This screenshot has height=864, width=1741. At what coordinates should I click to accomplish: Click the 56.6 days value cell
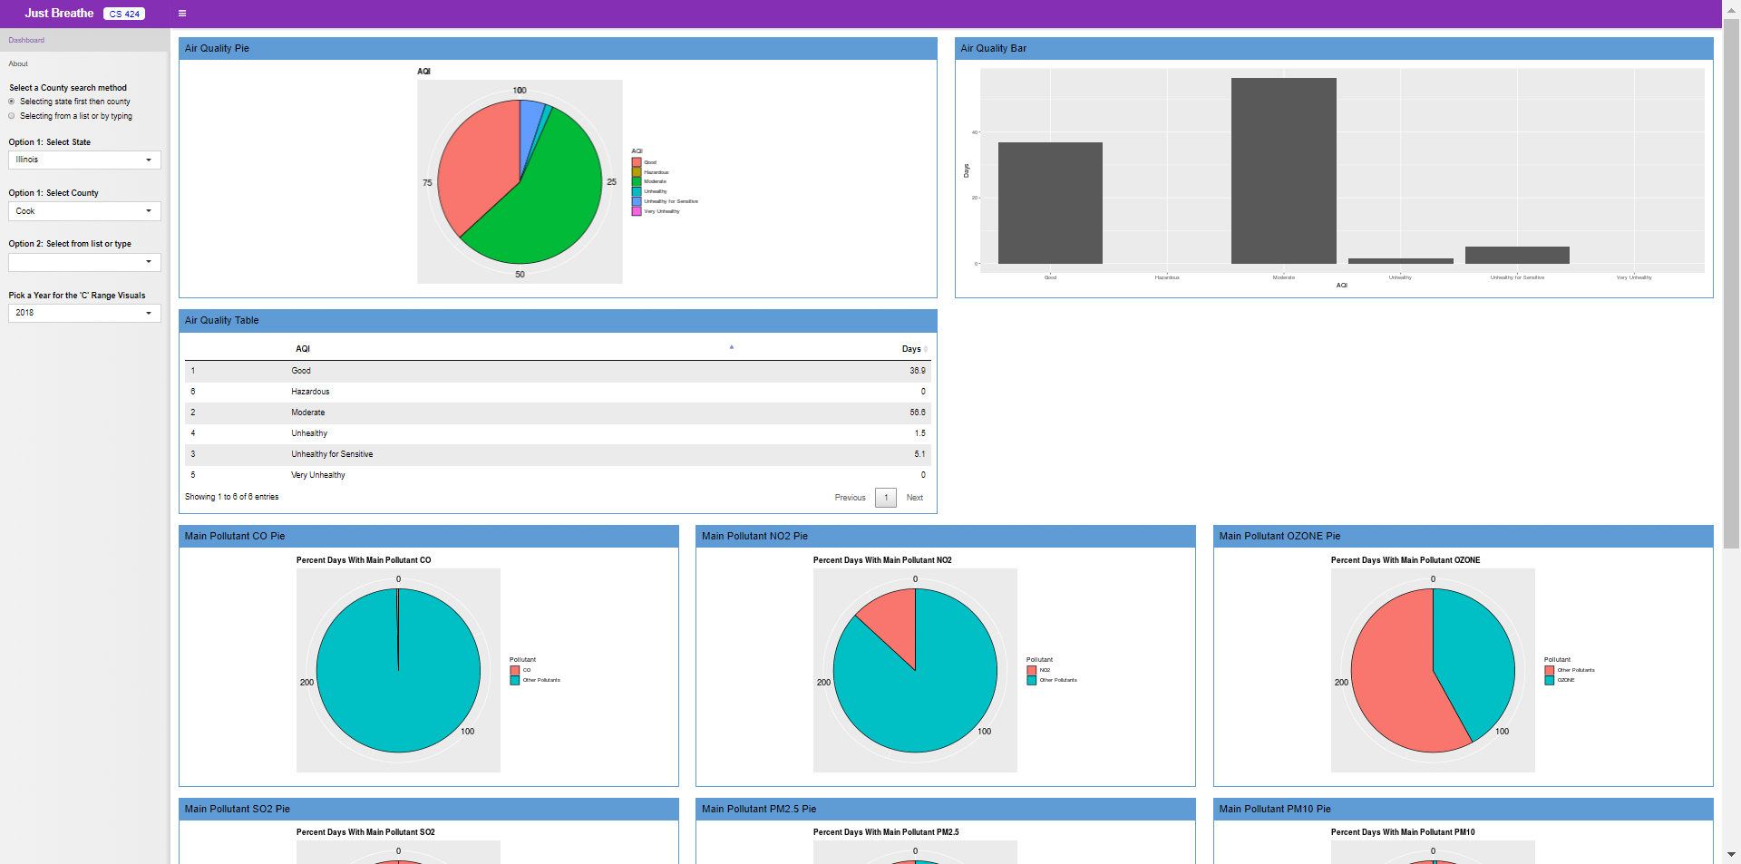917,413
